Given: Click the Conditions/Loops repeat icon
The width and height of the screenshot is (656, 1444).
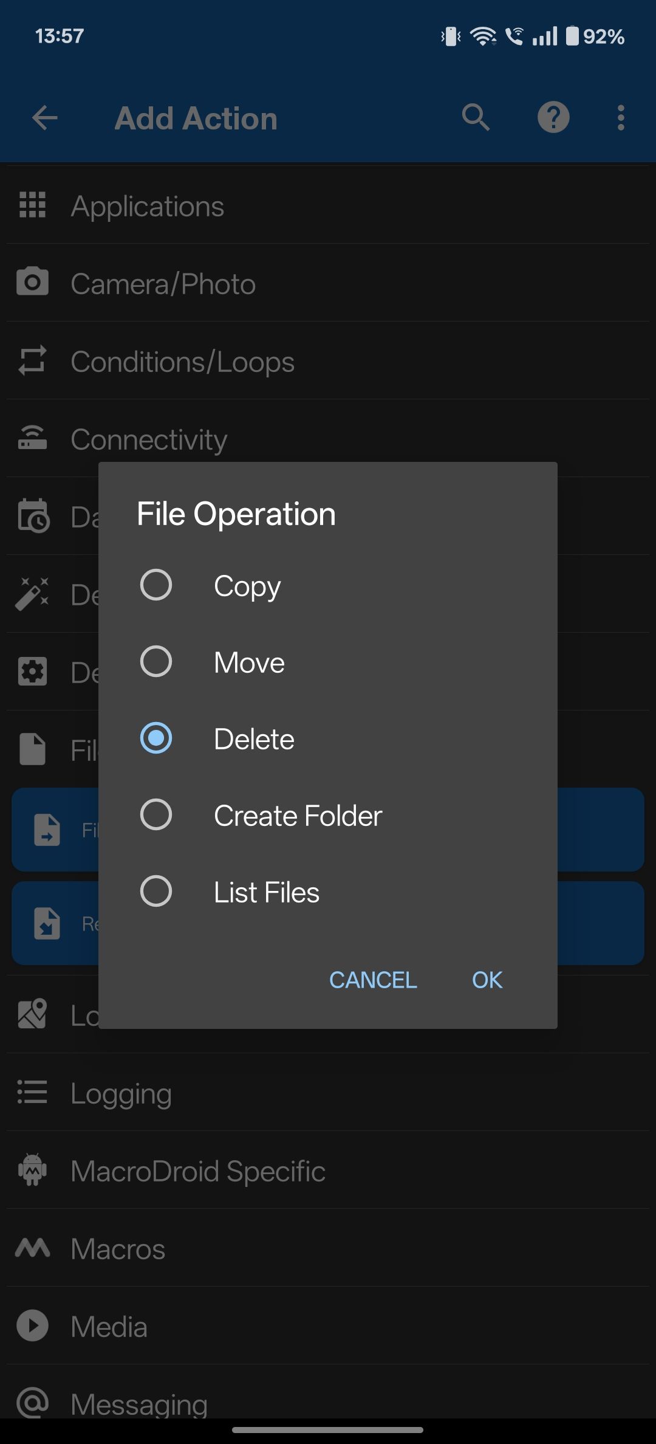Looking at the screenshot, I should (33, 360).
